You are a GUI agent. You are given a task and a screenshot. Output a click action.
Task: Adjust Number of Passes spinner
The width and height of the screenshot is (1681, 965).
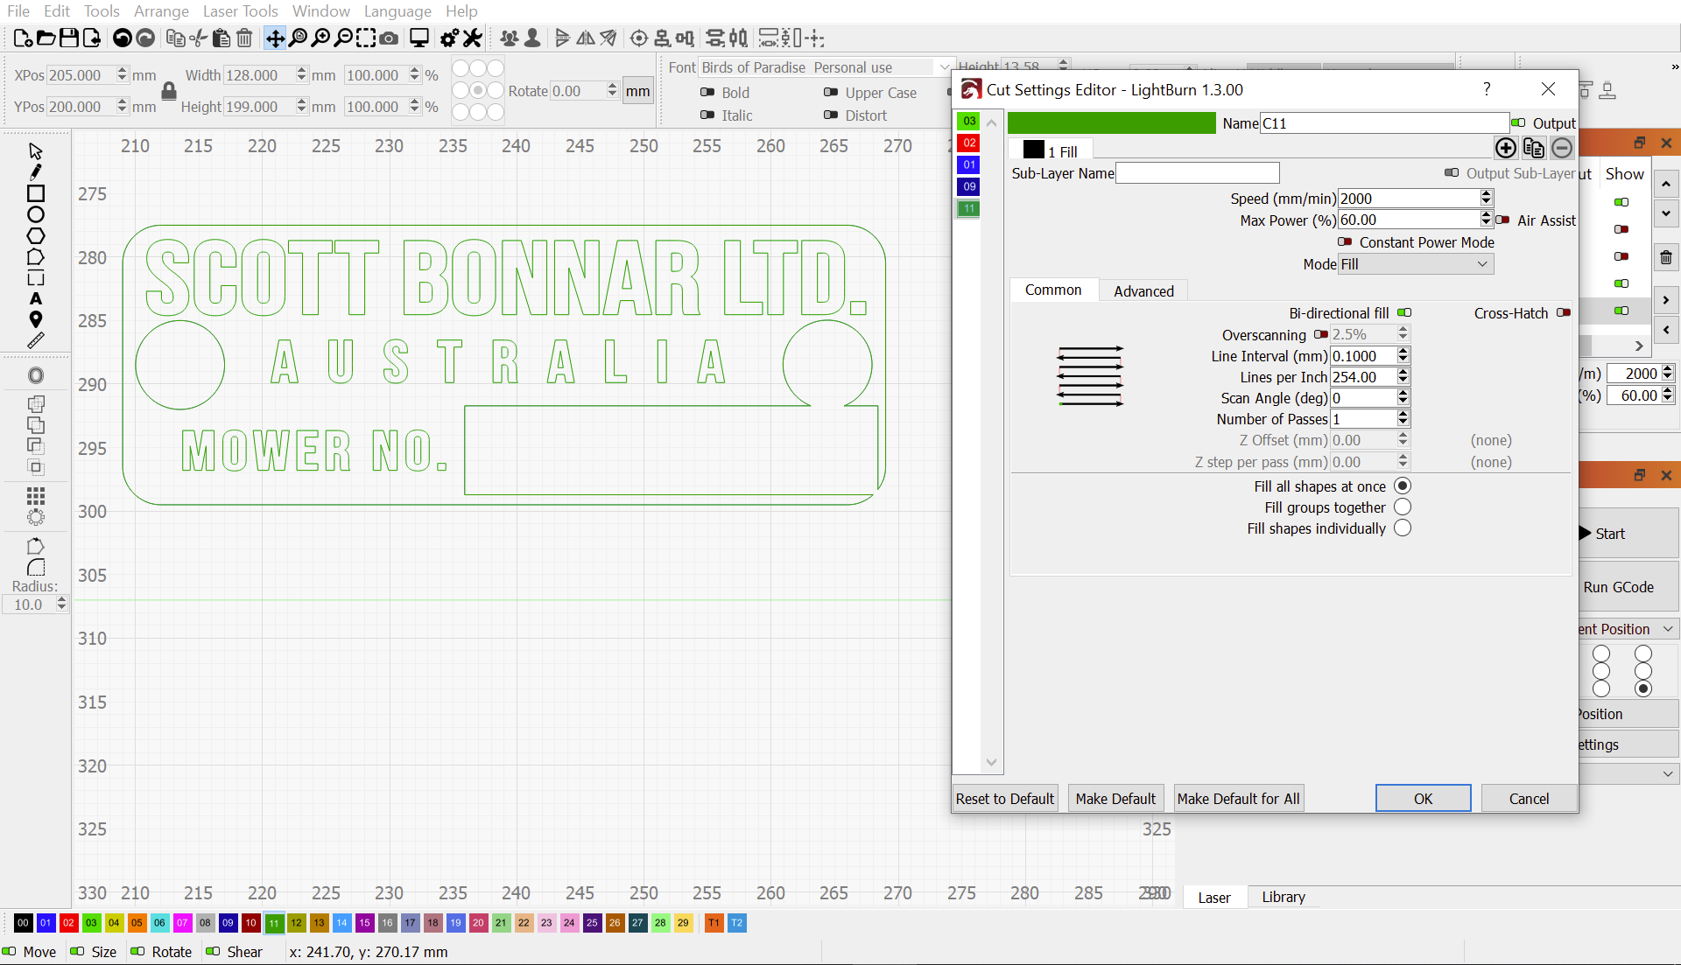(x=1403, y=419)
